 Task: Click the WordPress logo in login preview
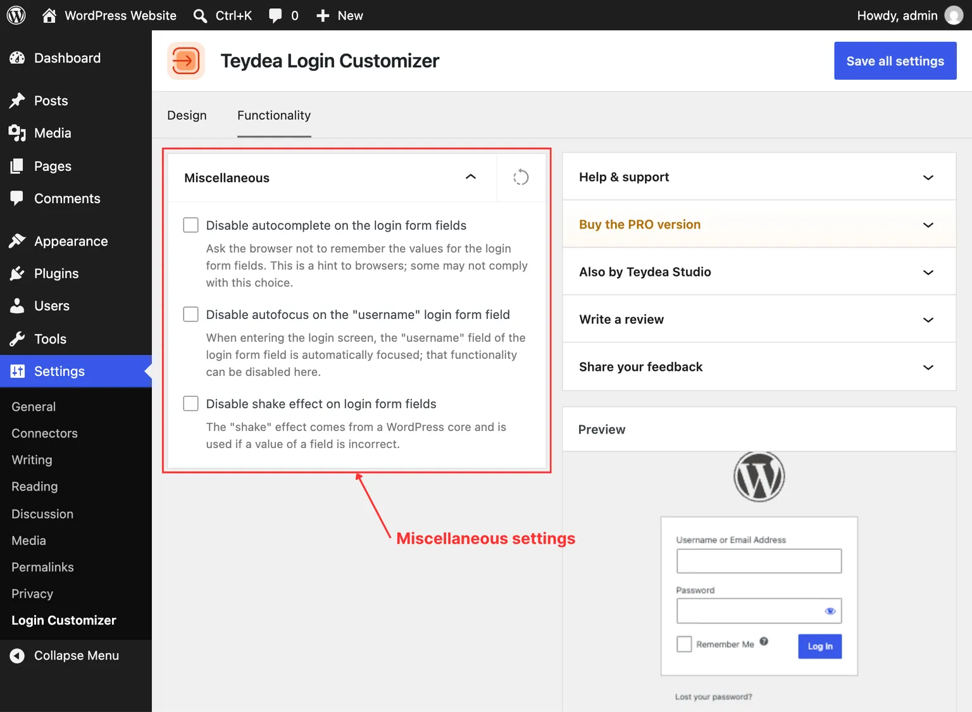pyautogui.click(x=759, y=477)
